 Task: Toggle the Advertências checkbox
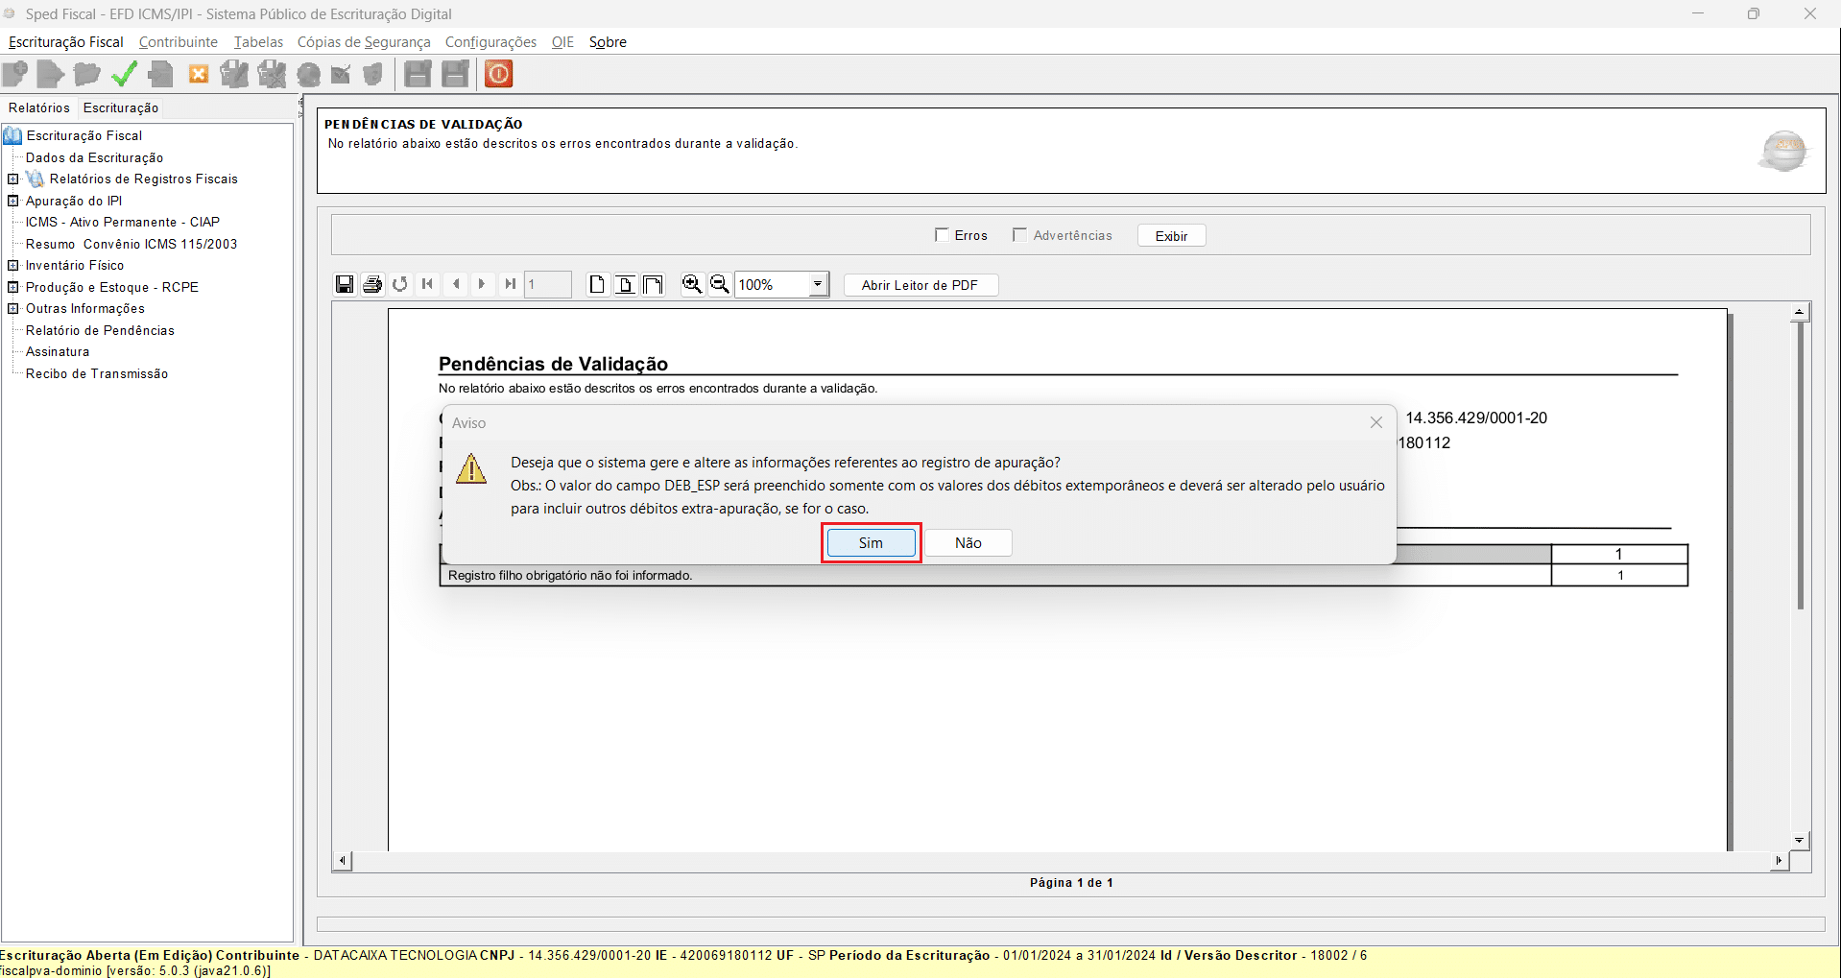click(x=1019, y=235)
